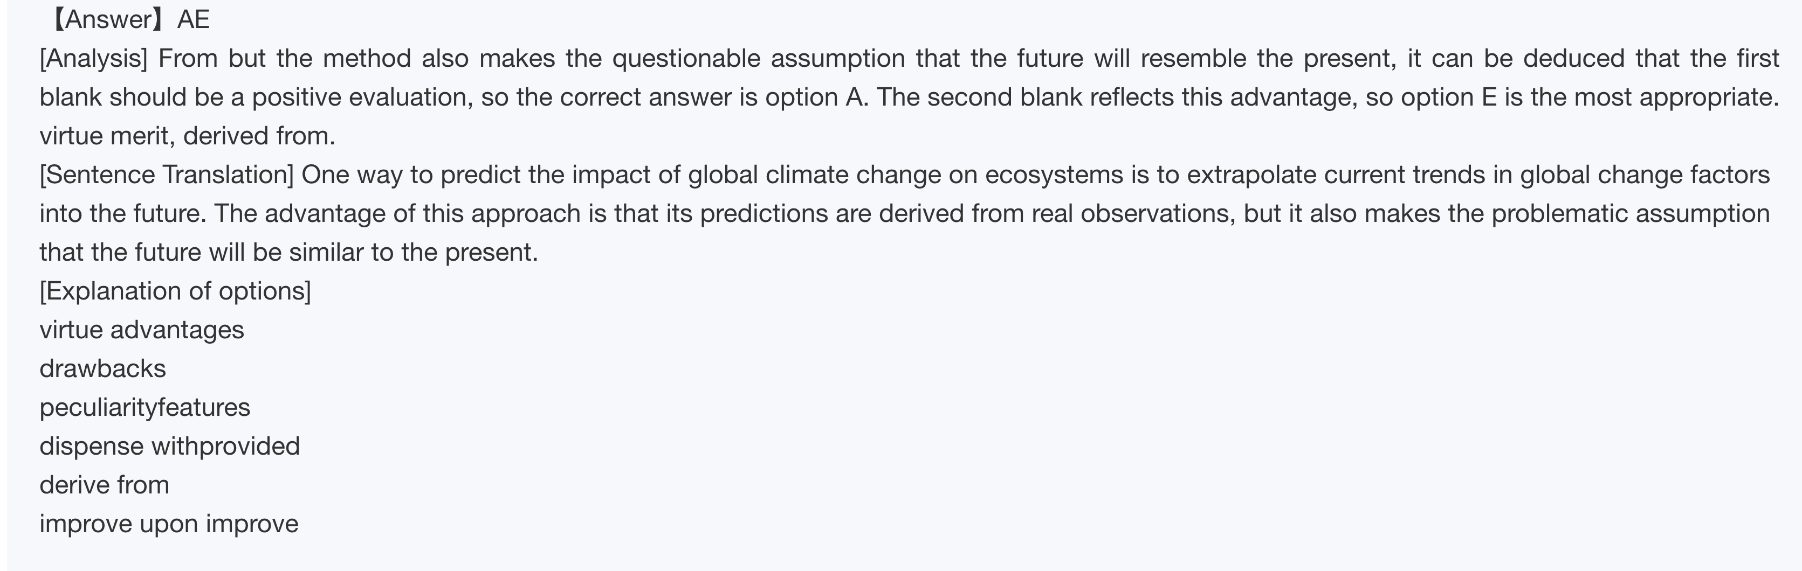Click the 'dispense withprovided' option line
The width and height of the screenshot is (1802, 571).
click(x=169, y=446)
